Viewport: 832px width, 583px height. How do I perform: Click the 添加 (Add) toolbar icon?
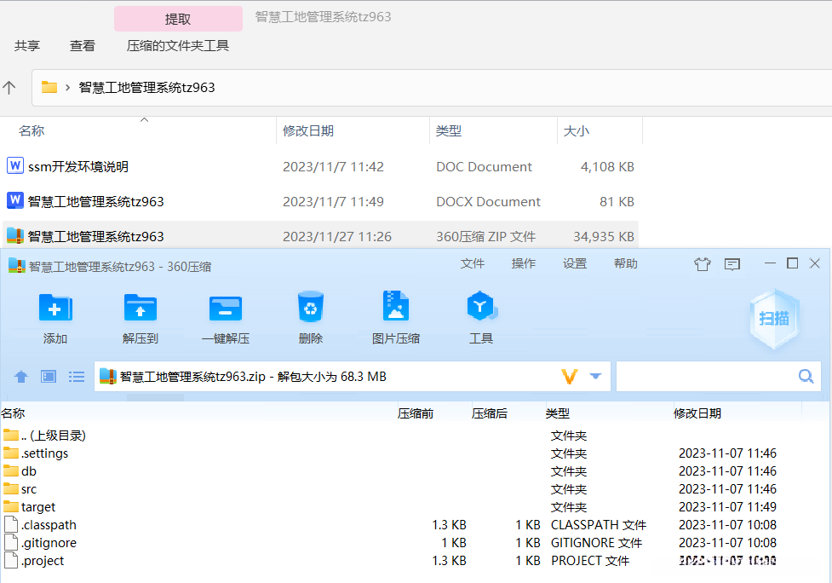55,308
